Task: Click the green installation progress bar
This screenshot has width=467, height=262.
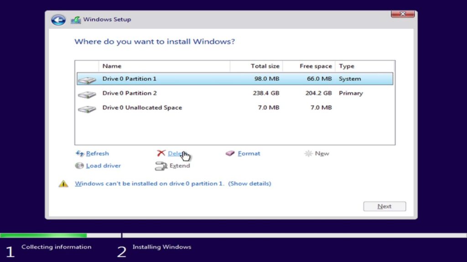Action: pos(43,235)
